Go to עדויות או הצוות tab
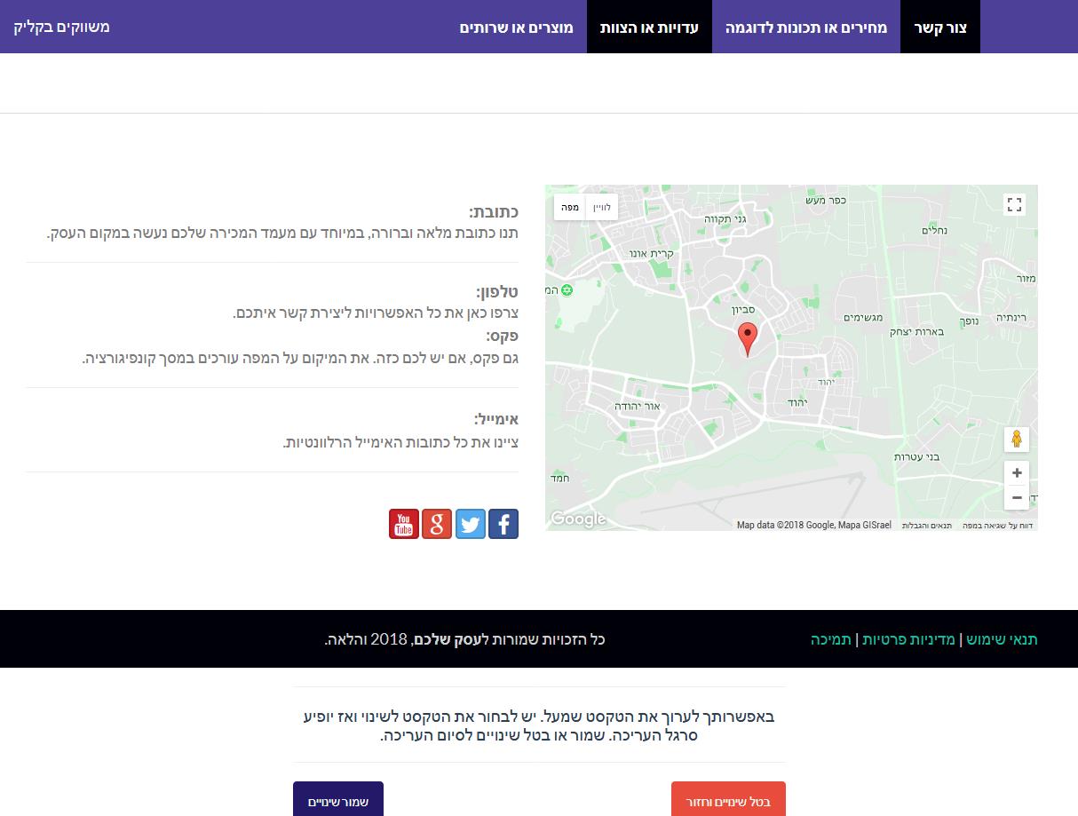The width and height of the screenshot is (1078, 816). point(649,27)
